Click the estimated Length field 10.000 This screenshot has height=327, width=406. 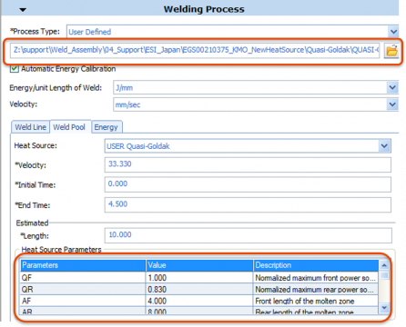tap(248, 235)
